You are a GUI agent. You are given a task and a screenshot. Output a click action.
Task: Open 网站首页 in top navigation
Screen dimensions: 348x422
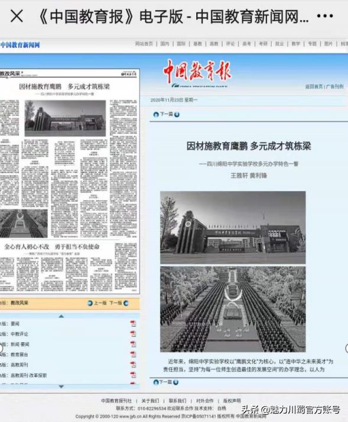pos(144,44)
